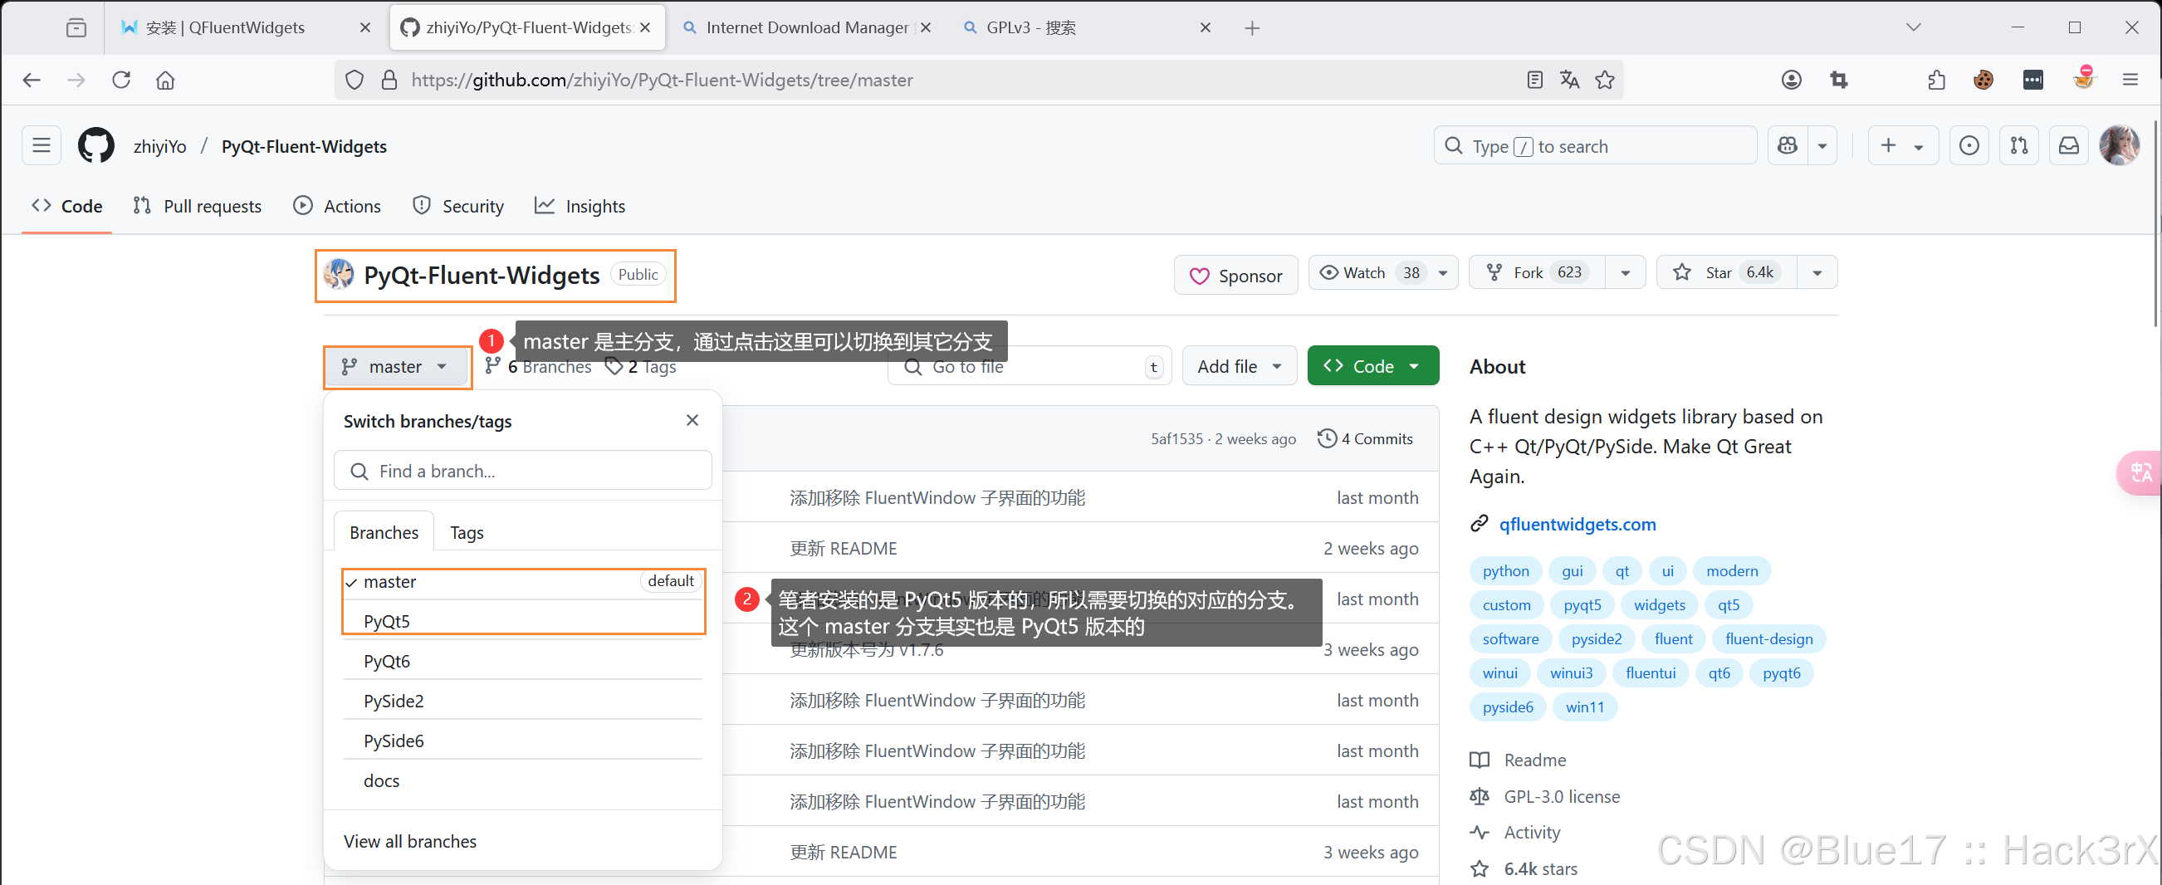Click View all branches link

coord(409,841)
